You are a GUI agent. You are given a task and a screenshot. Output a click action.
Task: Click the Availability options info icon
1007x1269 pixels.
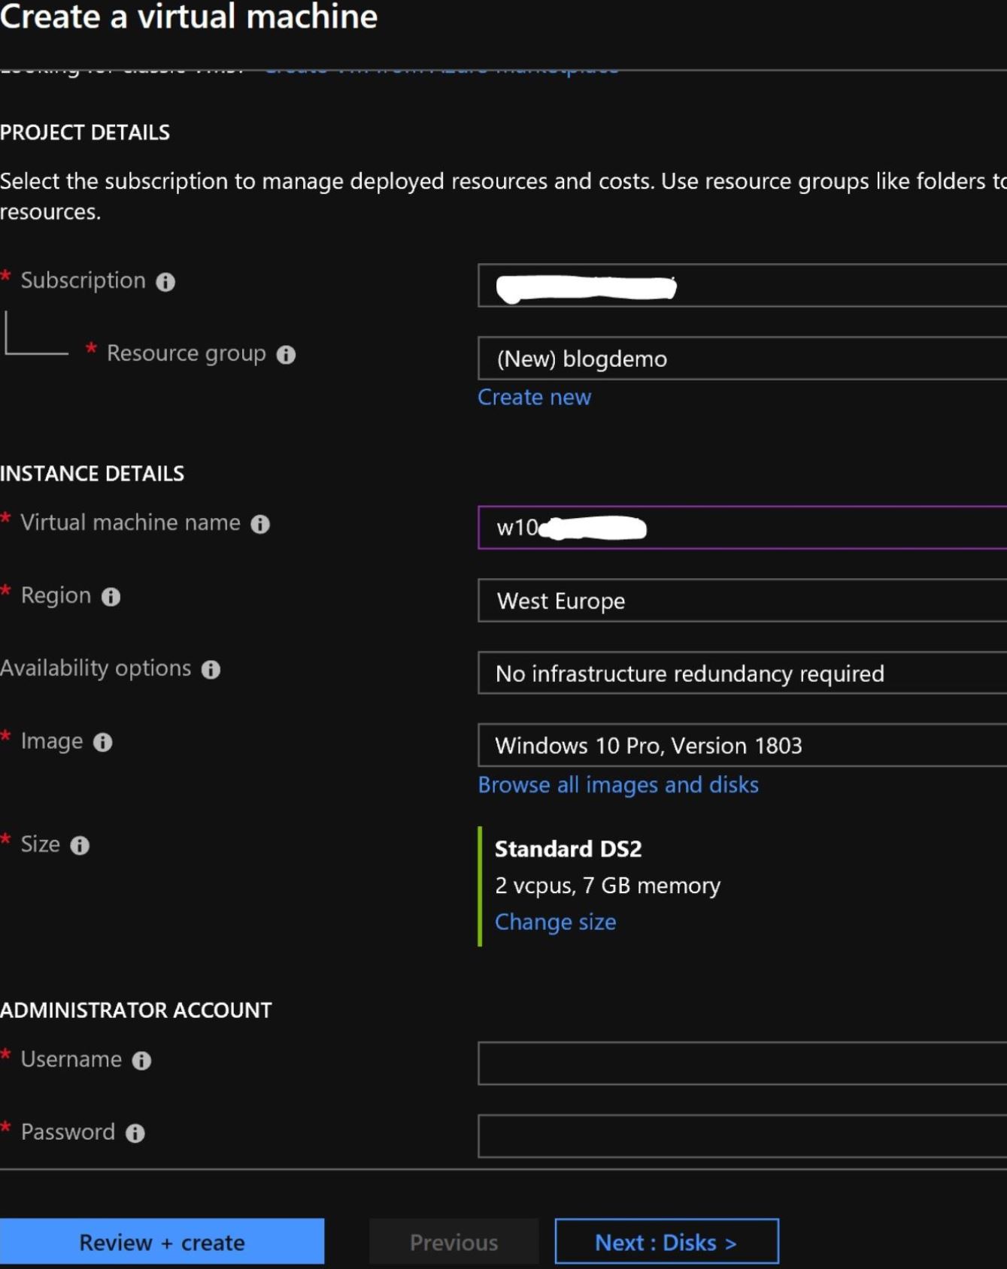pyautogui.click(x=211, y=670)
